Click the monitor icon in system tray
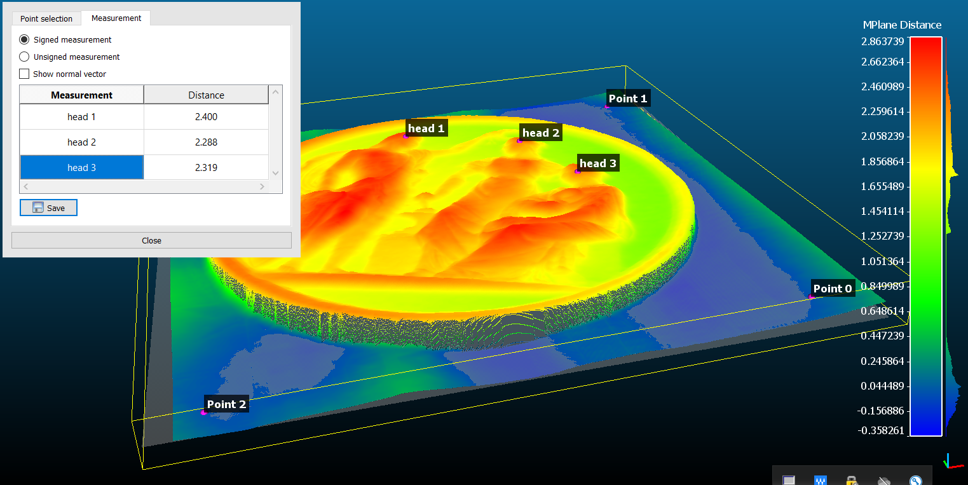This screenshot has height=485, width=968. pos(789,481)
